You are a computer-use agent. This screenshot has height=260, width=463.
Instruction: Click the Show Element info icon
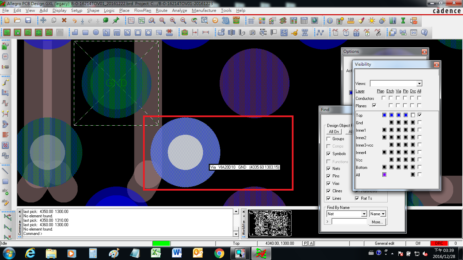(330, 21)
